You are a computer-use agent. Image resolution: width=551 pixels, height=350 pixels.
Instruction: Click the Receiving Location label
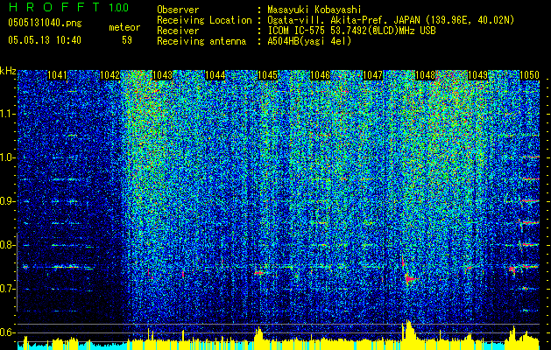point(204,20)
